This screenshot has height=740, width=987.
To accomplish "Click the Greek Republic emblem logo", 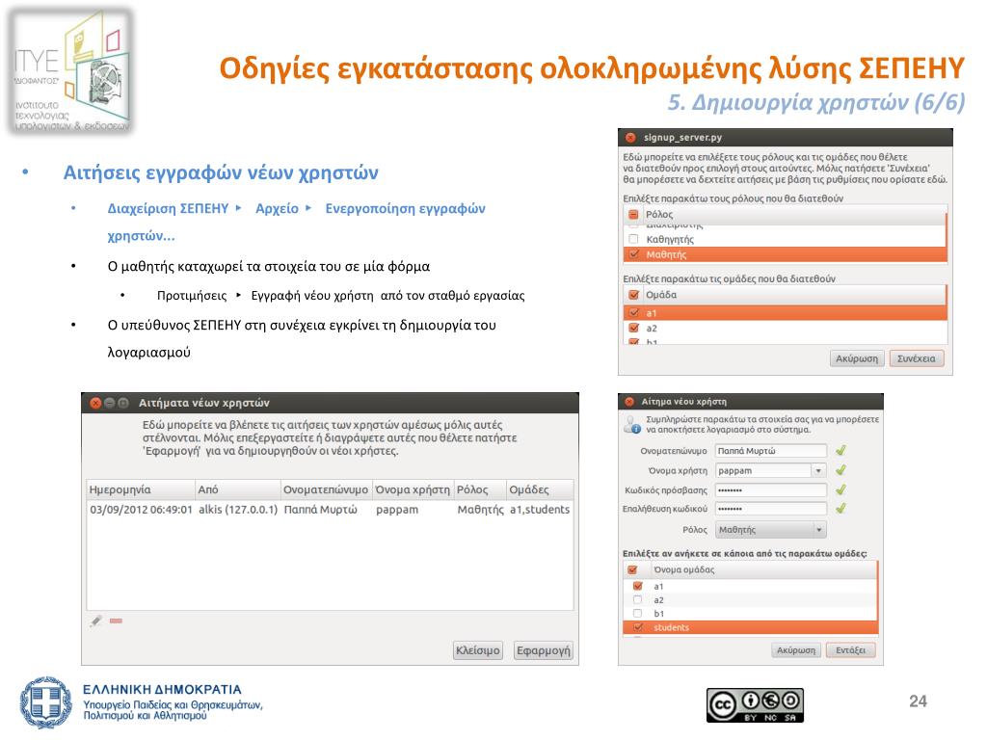I will coord(45,702).
